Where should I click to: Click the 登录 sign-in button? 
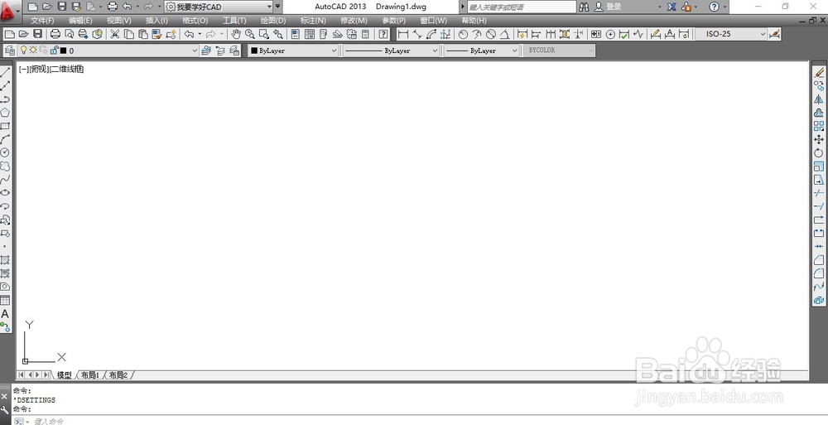614,7
